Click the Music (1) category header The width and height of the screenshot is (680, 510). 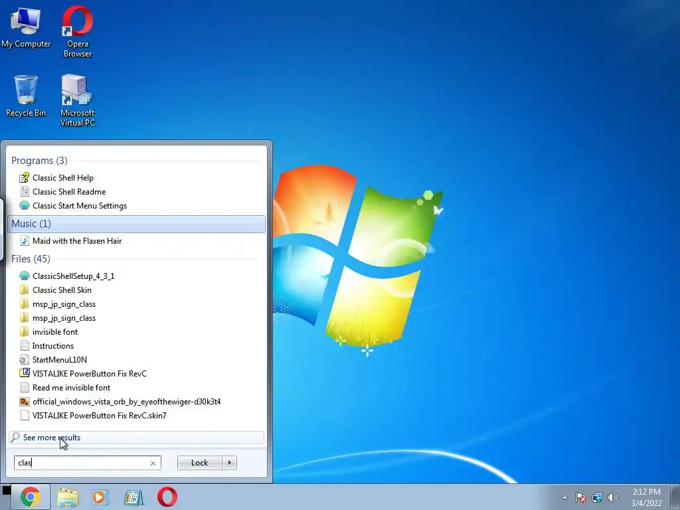click(136, 224)
